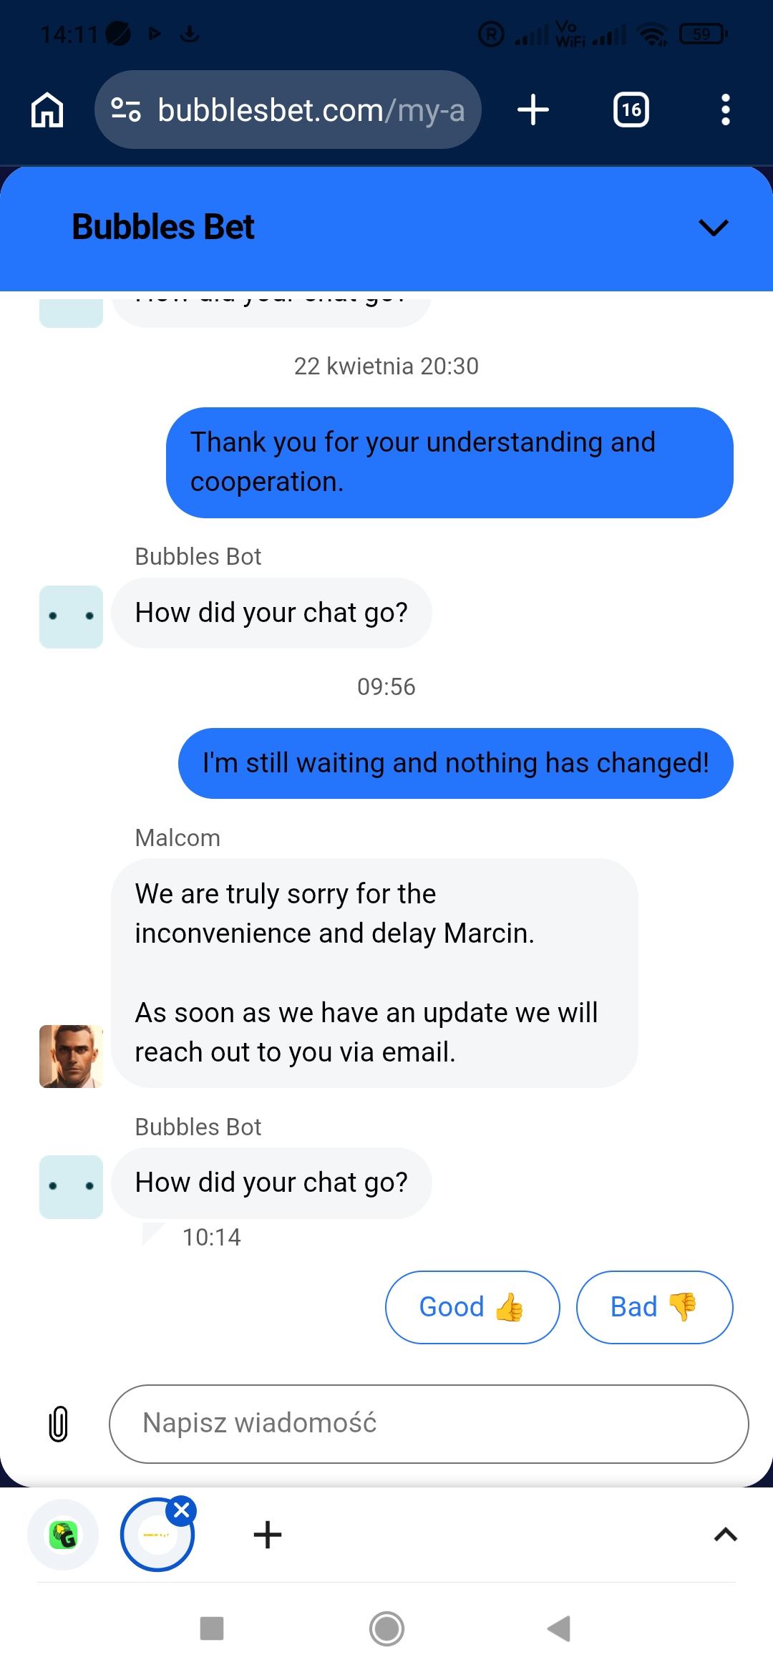Open Android recent apps square button
Screen dimensions: 773x1675
pyautogui.click(x=212, y=1628)
